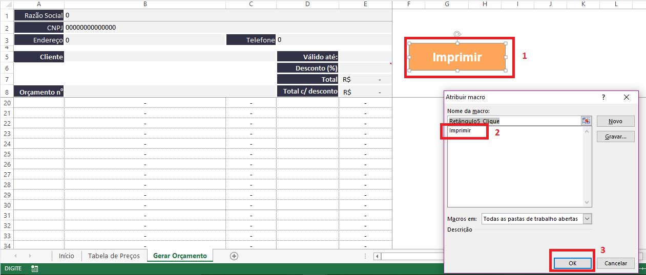
Task: Close the Atribuir macro dialog
Action: [x=626, y=97]
